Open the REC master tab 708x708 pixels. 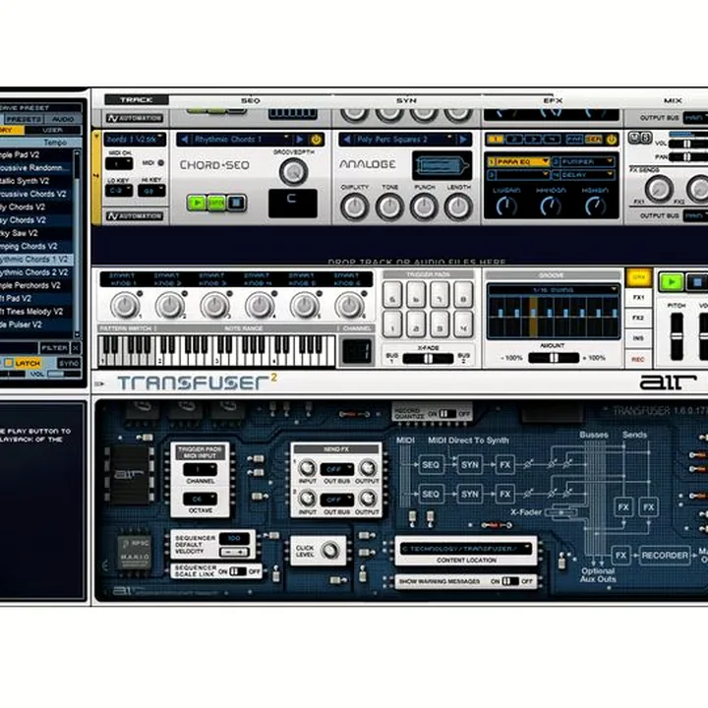[638, 360]
